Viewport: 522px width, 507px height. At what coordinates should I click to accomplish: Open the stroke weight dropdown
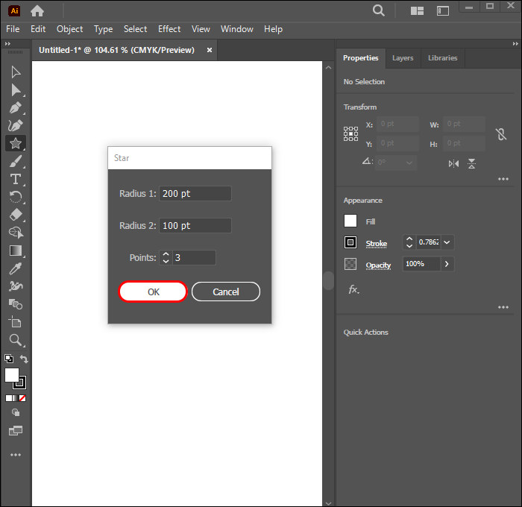point(447,242)
